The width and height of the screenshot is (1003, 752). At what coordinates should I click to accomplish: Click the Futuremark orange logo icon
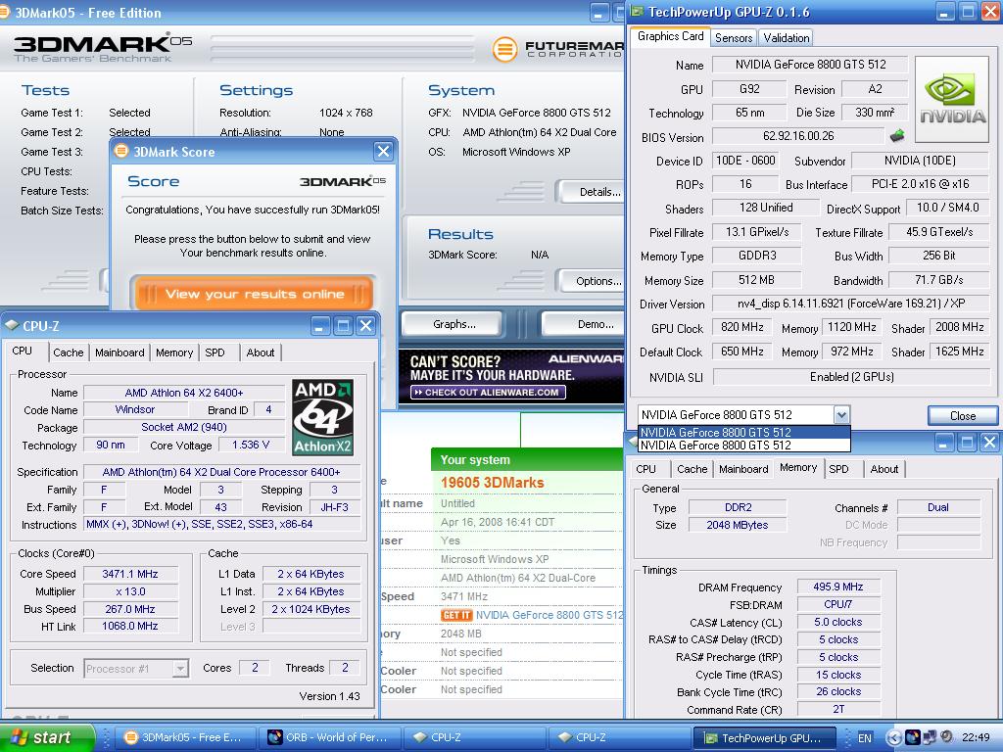pyautogui.click(x=504, y=49)
